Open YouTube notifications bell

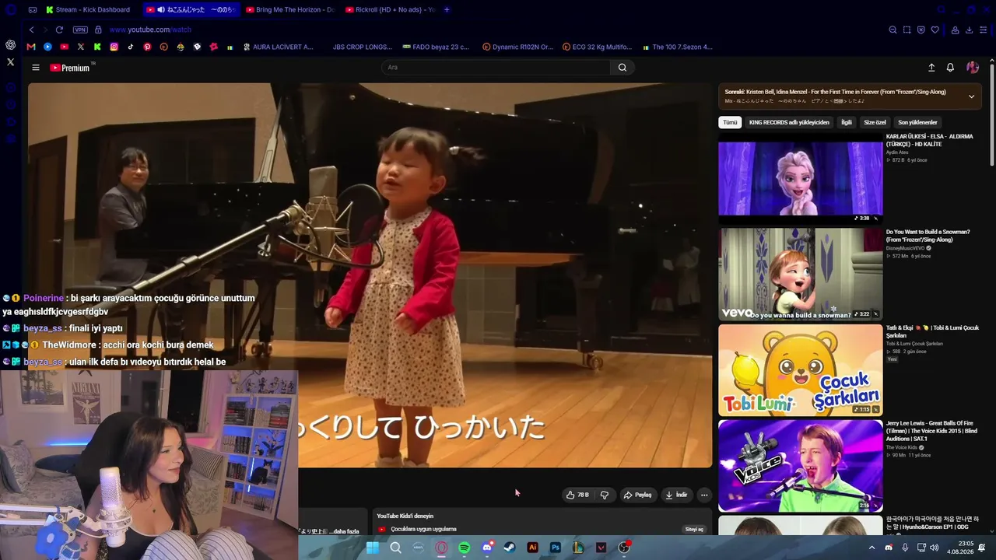(x=950, y=68)
